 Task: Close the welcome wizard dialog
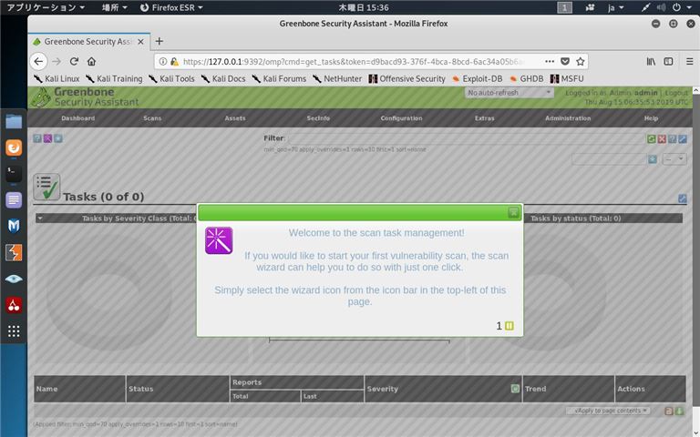tap(513, 213)
